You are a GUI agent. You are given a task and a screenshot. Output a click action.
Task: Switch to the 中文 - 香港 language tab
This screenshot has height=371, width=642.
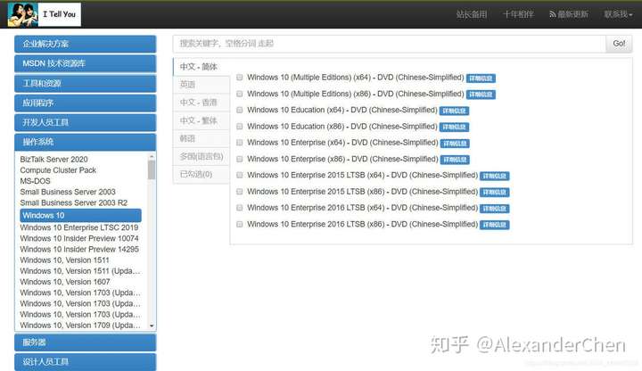202,103
